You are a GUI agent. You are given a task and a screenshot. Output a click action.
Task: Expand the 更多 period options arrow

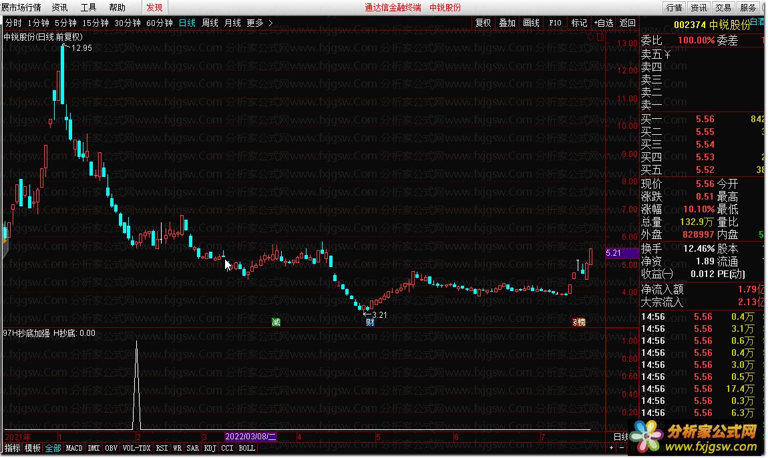pyautogui.click(x=270, y=23)
